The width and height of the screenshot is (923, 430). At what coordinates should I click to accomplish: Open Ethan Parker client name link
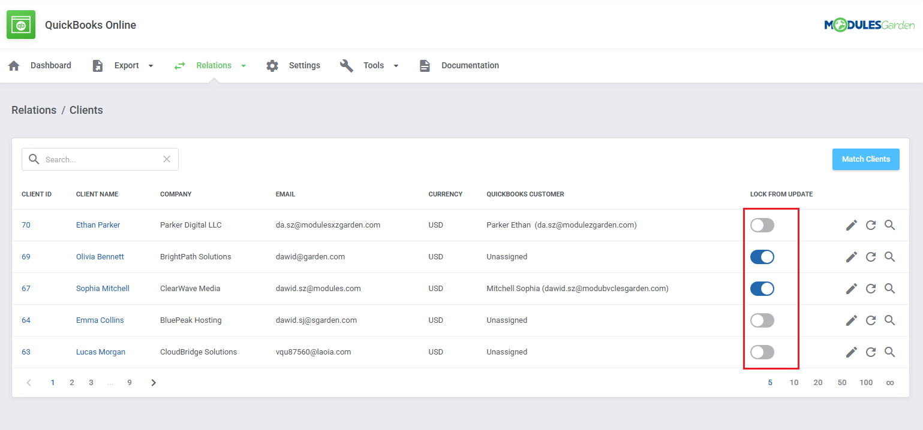98,225
